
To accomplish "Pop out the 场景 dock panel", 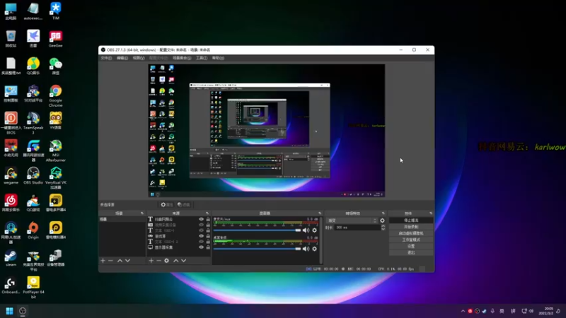I will point(142,213).
